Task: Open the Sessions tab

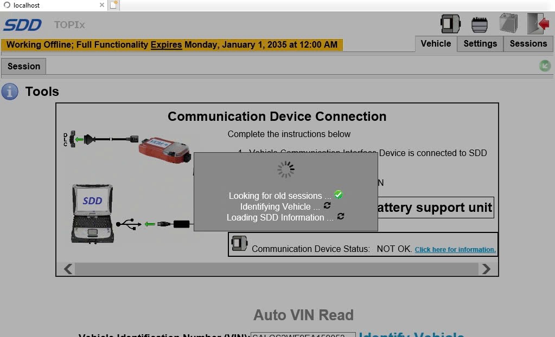Action: coord(527,44)
